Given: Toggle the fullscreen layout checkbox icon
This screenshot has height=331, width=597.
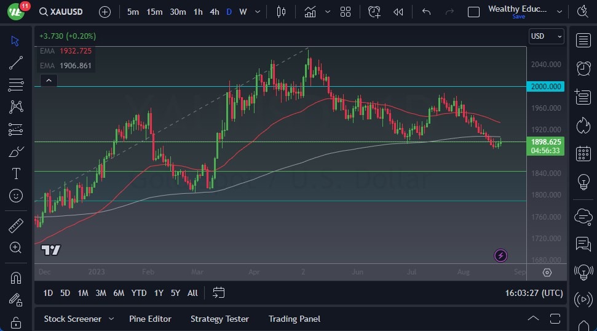Looking at the screenshot, I should pyautogui.click(x=473, y=12).
